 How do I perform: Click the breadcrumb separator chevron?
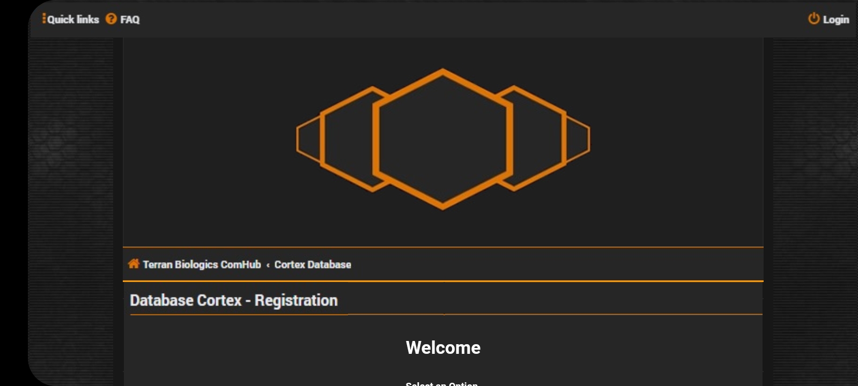(x=268, y=265)
